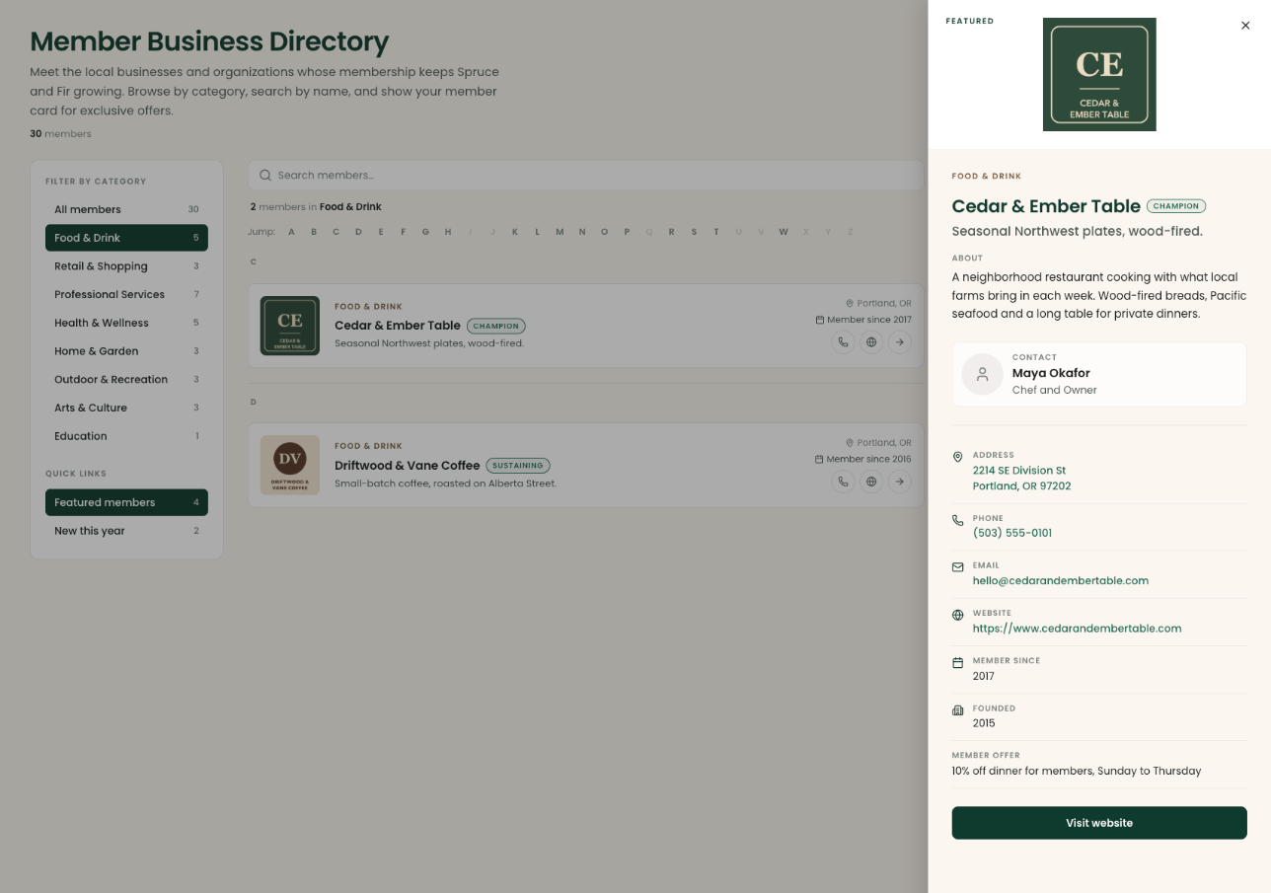Viewport: 1271px width, 893px height.
Task: Jump to letter S
Action: click(x=694, y=232)
